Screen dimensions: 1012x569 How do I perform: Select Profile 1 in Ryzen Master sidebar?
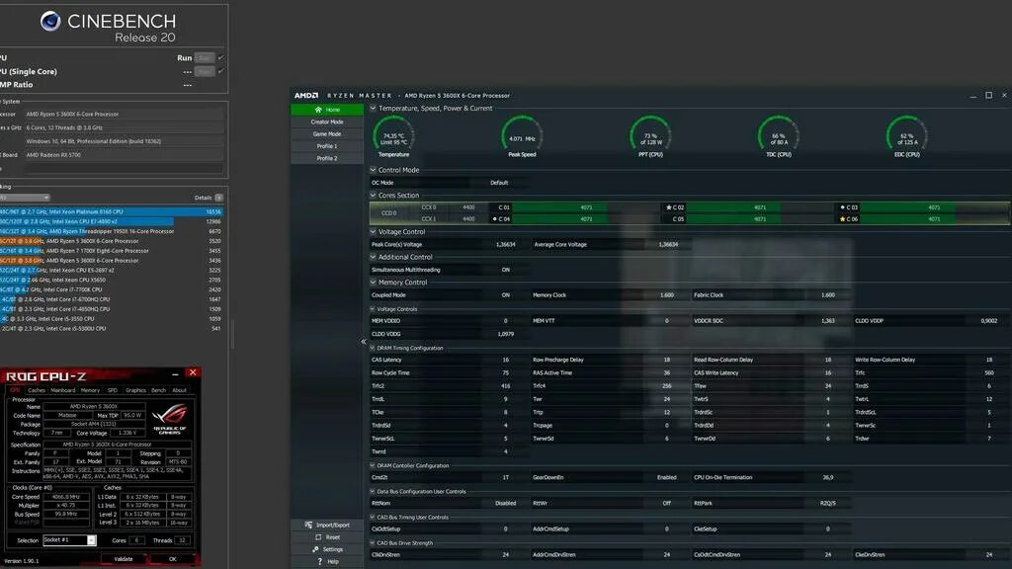click(327, 146)
